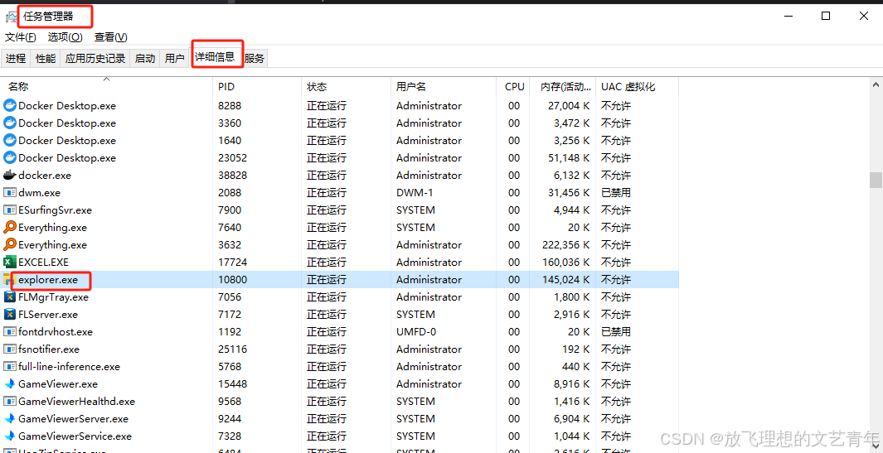Click Docker Desktop icon for PID 23052
Screen dimensions: 883x453
pos(10,157)
